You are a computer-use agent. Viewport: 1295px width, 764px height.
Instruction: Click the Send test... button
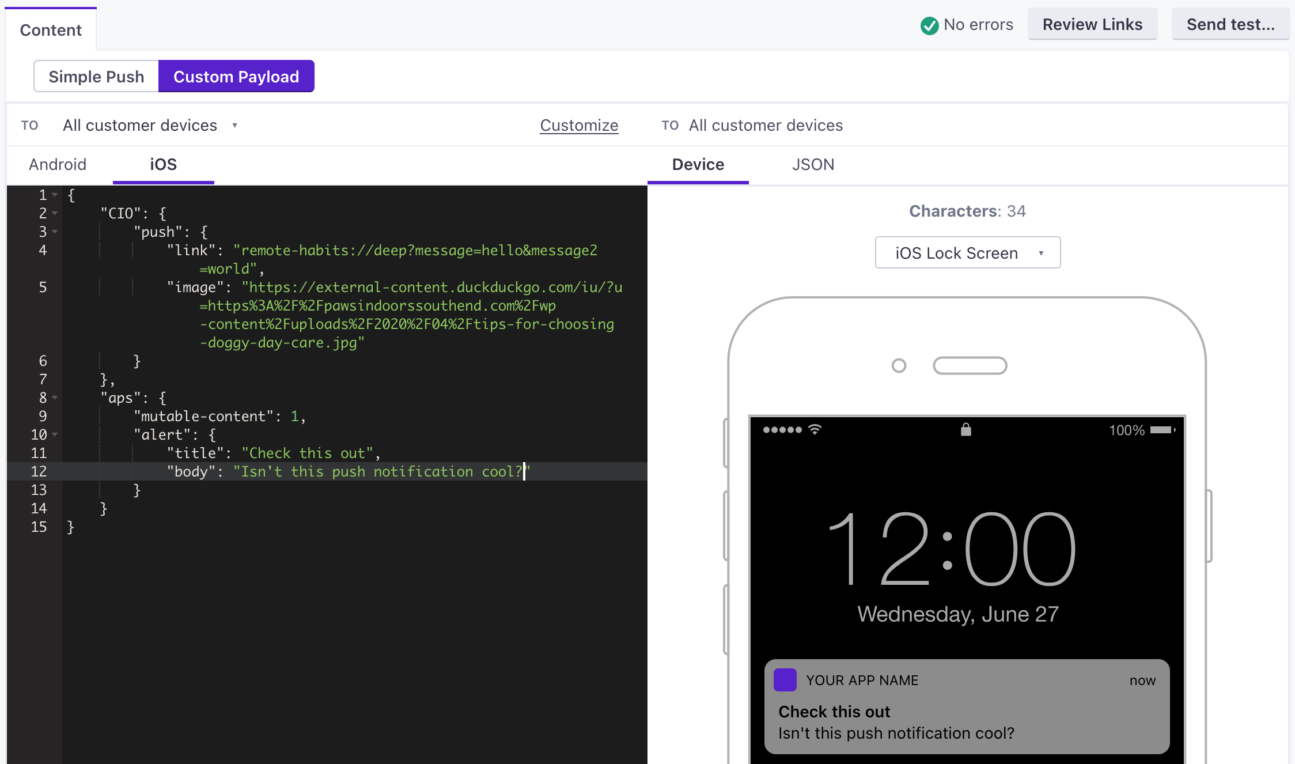click(1230, 24)
